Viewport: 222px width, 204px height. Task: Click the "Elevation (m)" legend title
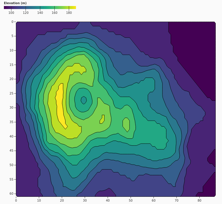click(15, 3)
